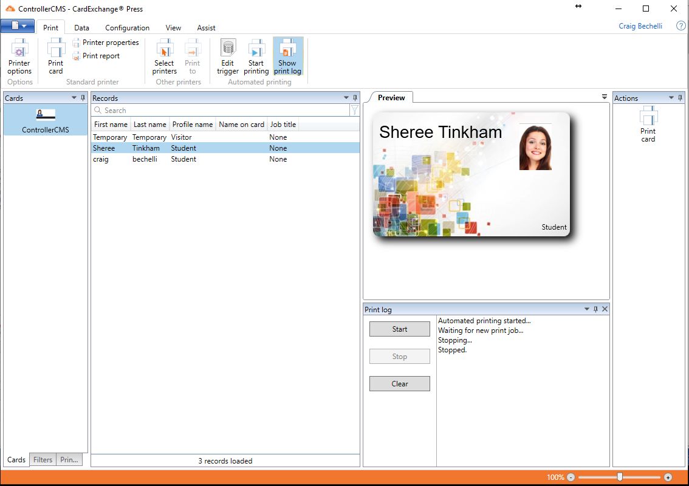Click the Craig Bechelli user link

tap(640, 26)
